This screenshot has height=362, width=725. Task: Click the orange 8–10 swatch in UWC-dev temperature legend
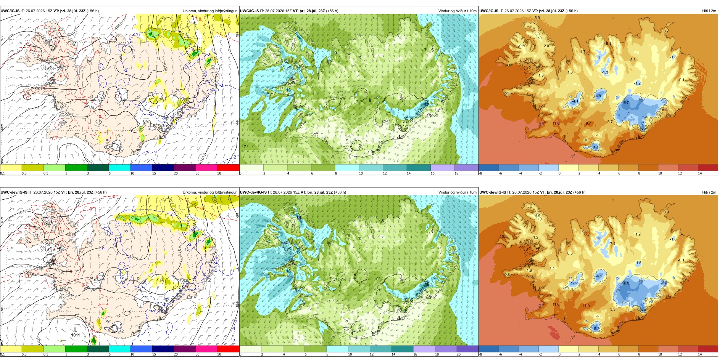pyautogui.click(x=648, y=349)
